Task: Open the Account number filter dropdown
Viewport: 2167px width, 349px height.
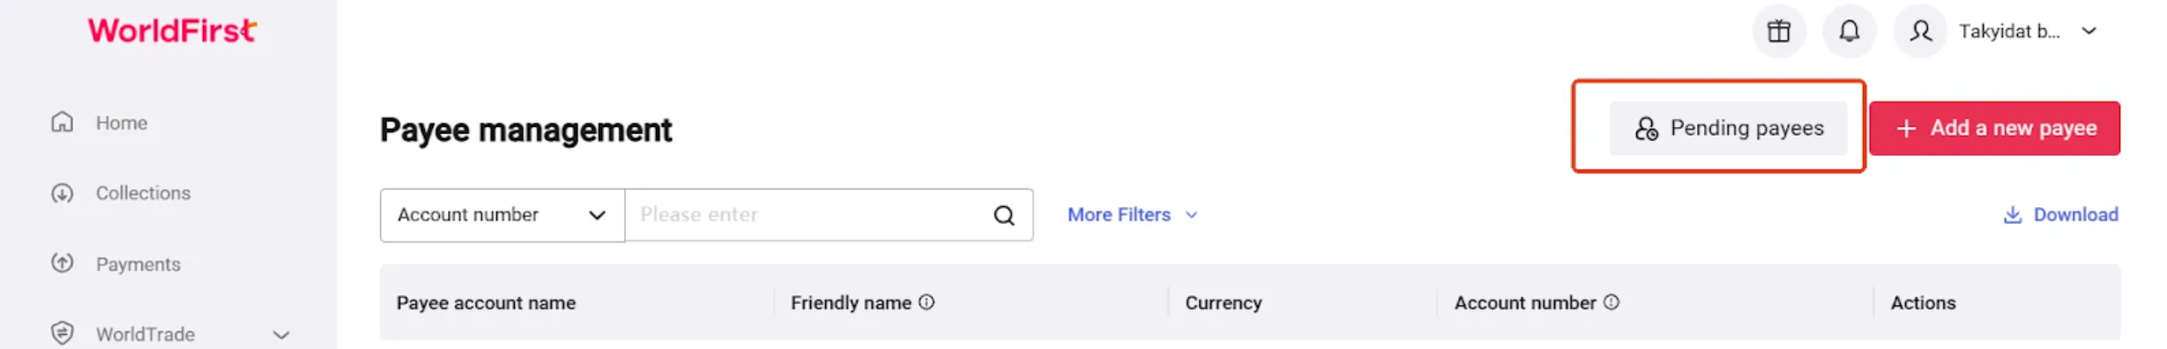Action: (x=503, y=215)
